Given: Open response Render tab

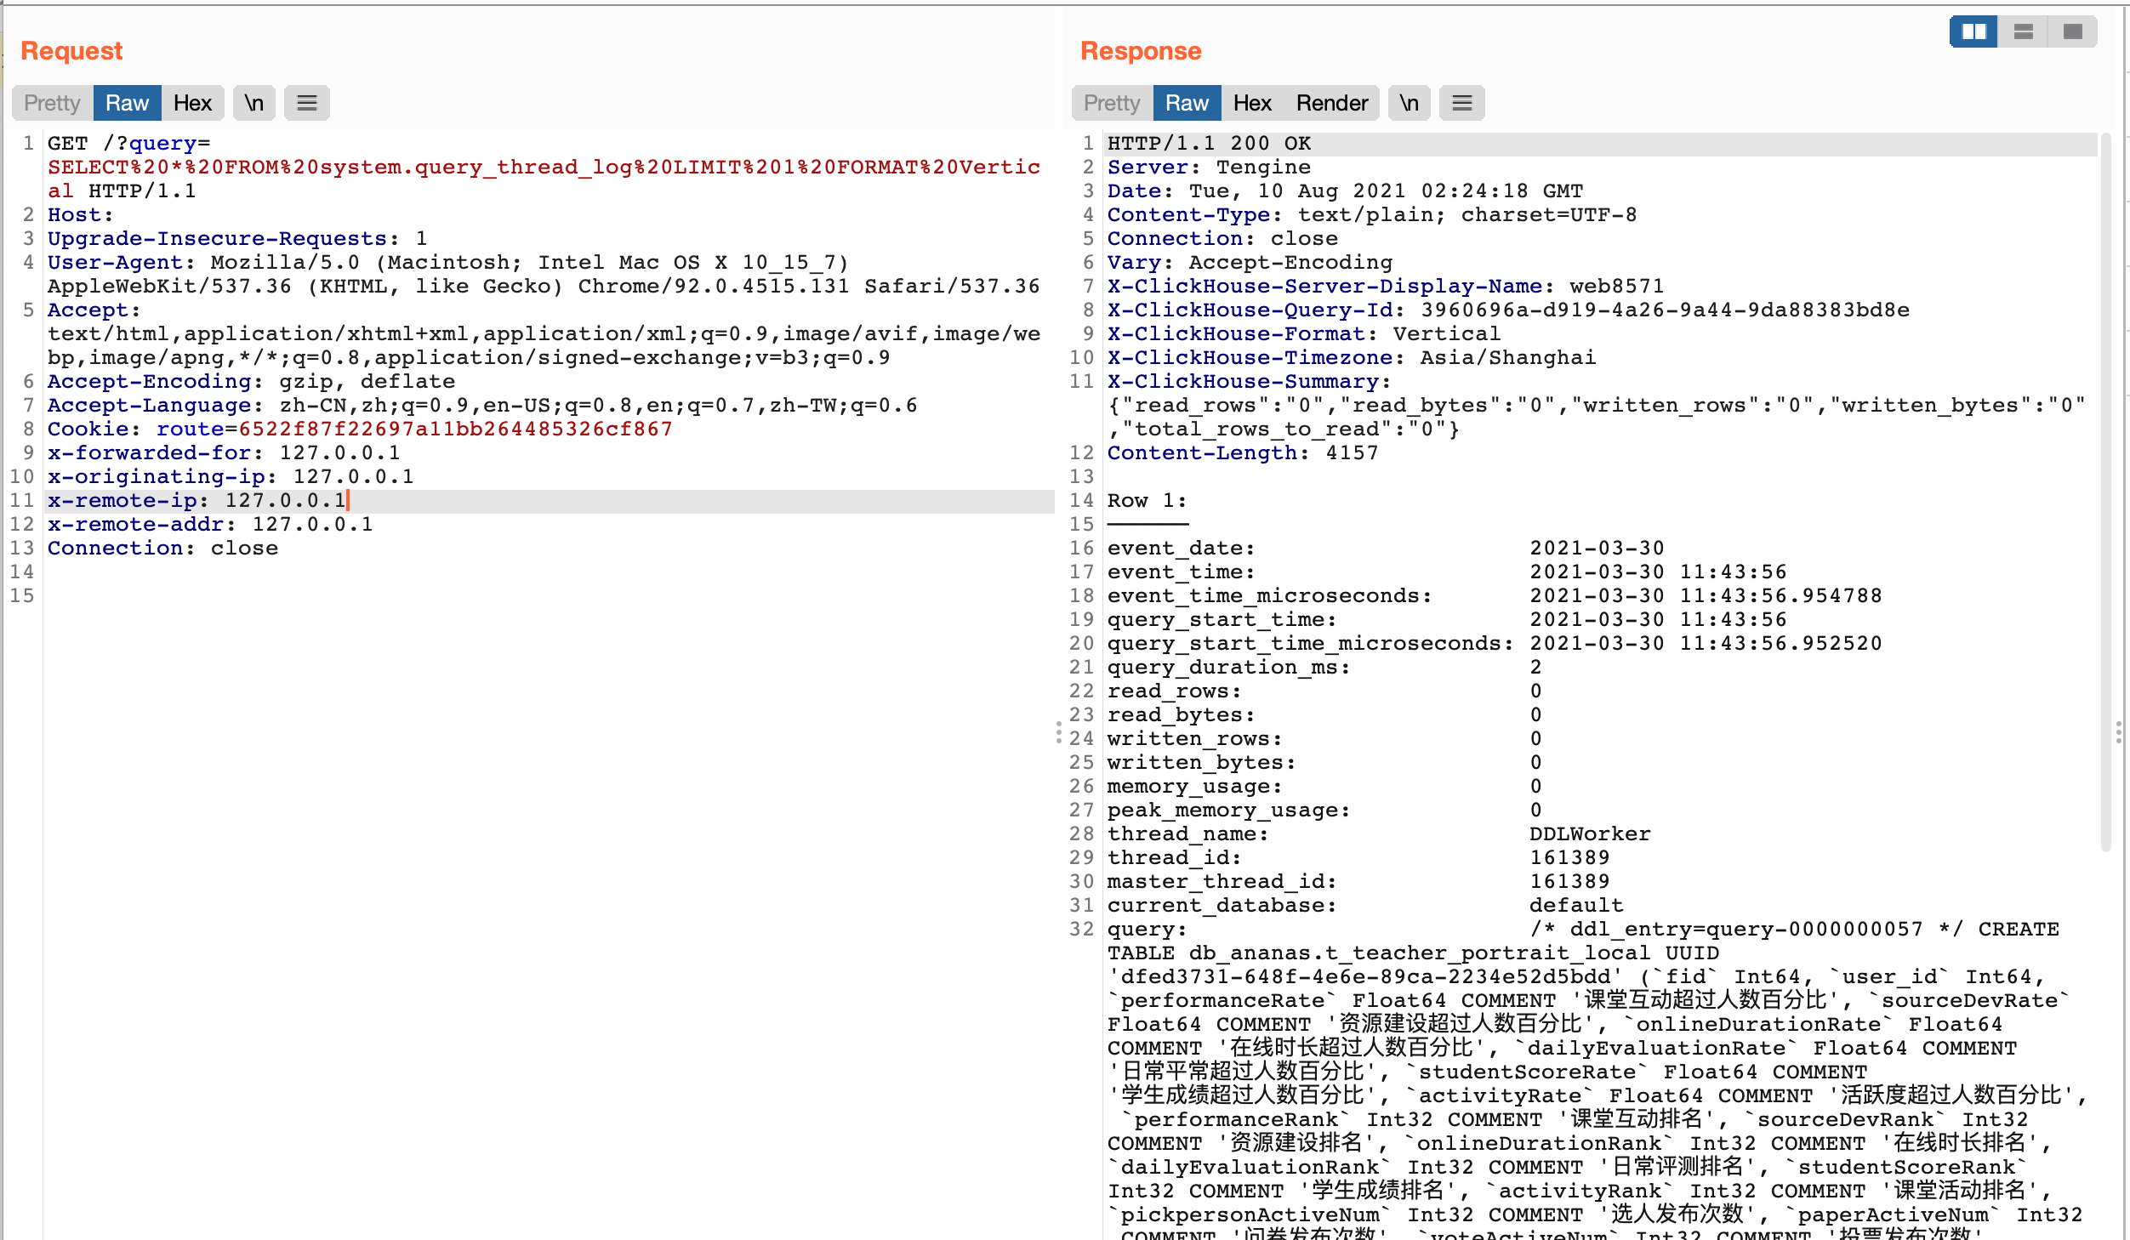Looking at the screenshot, I should (1331, 103).
